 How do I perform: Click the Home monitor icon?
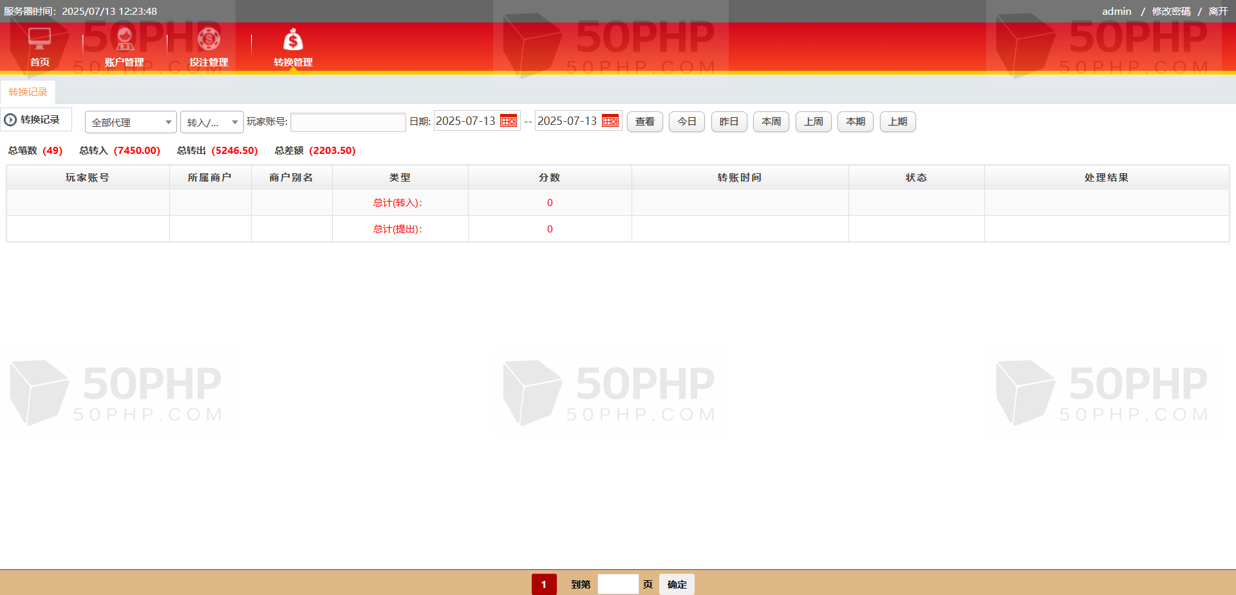tap(39, 39)
